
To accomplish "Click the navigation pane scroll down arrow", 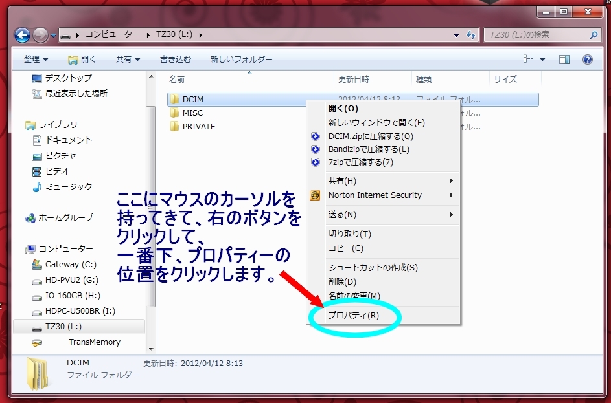I will pyautogui.click(x=151, y=349).
